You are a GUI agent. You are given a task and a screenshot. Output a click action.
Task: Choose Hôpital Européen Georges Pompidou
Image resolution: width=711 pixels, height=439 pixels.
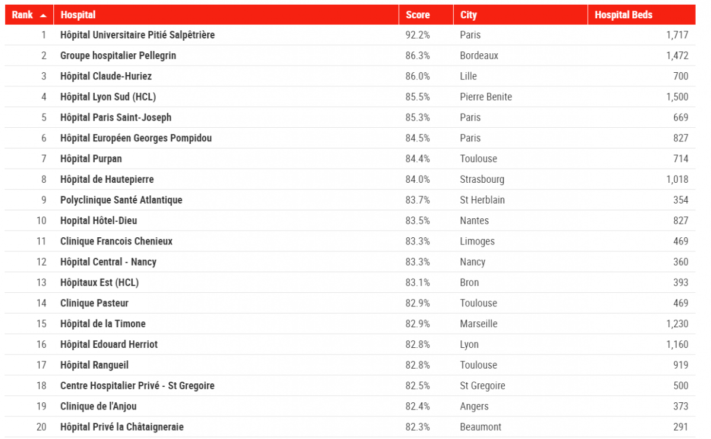pos(136,138)
